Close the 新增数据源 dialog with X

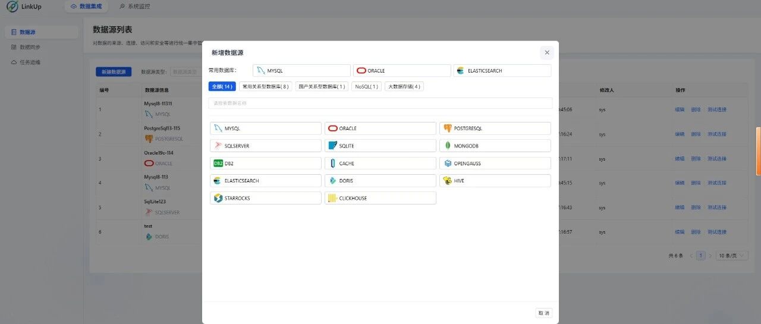coord(547,53)
